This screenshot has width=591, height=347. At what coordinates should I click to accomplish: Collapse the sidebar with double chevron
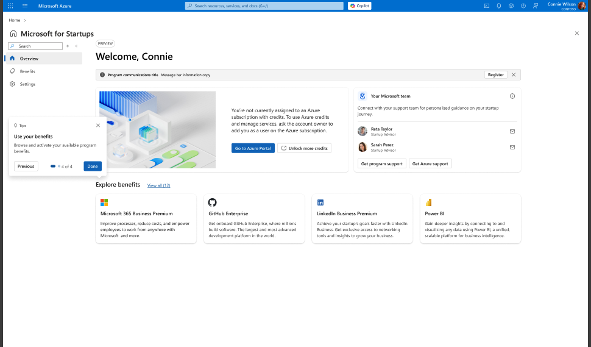[x=76, y=46]
